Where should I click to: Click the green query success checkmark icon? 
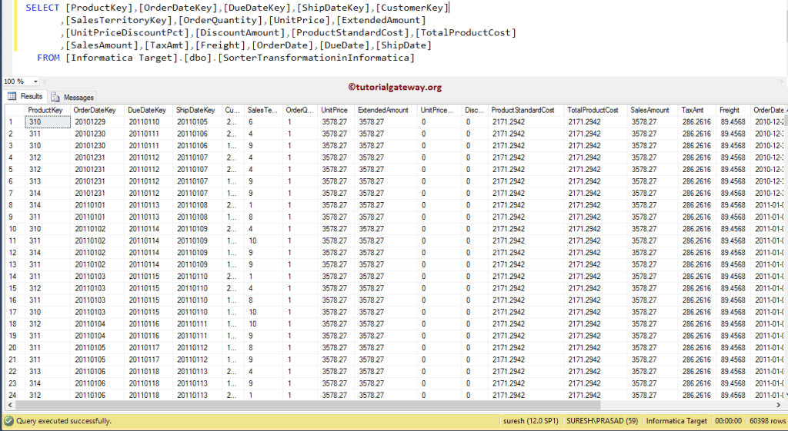[x=8, y=421]
